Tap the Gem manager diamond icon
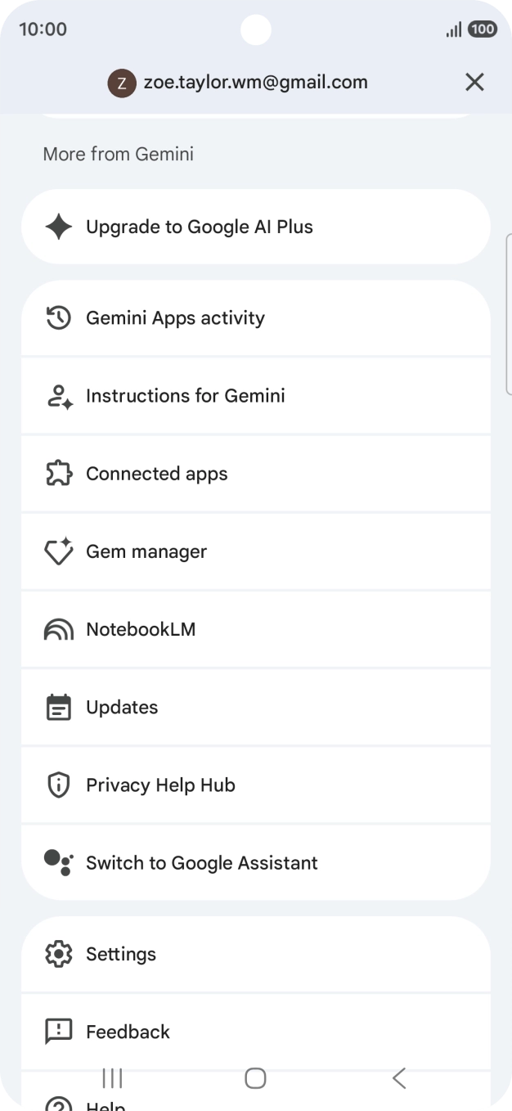 pos(59,551)
